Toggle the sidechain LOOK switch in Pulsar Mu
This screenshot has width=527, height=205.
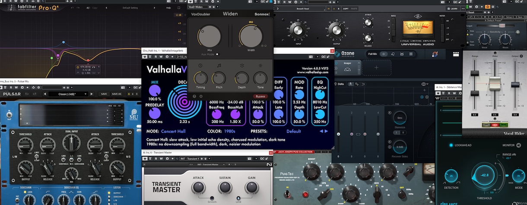click(x=25, y=192)
